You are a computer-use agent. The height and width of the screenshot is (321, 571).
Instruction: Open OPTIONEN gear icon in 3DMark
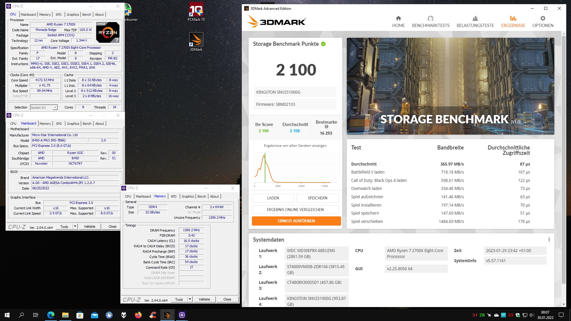[x=543, y=18]
